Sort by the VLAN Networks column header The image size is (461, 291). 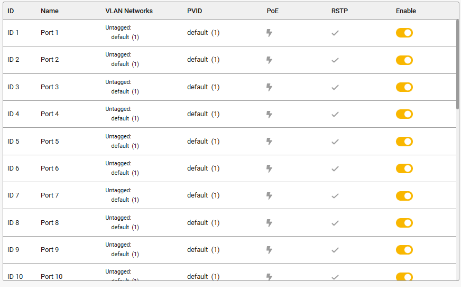129,11
